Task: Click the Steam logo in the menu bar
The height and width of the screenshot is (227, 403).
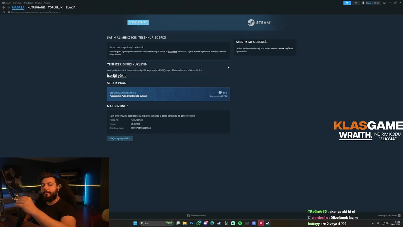Action: [3, 3]
